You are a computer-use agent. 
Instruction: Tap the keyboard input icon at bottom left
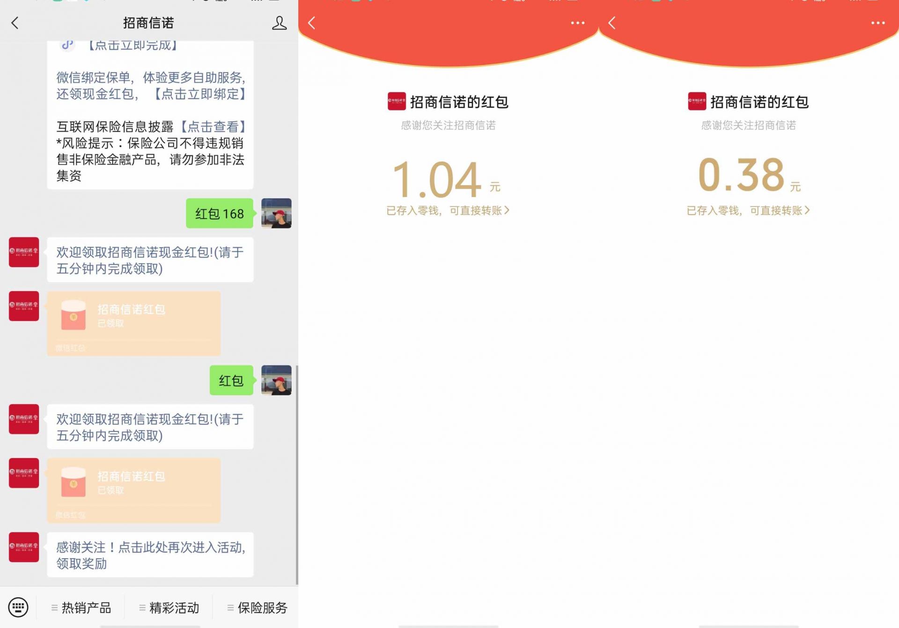point(18,607)
